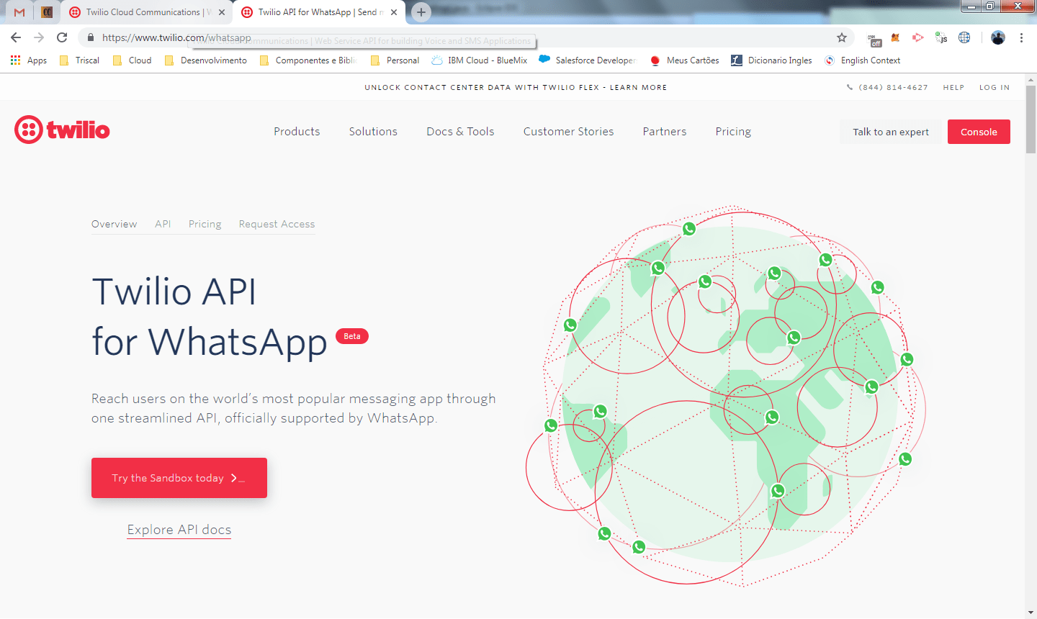The image size is (1037, 619).
Task: Open IBM Cloud - BlueMix bookmark
Action: pyautogui.click(x=480, y=60)
